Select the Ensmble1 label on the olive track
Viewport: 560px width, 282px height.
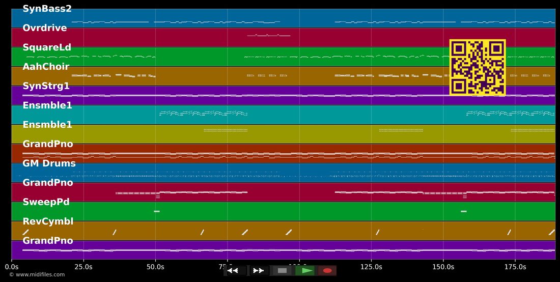47,125
